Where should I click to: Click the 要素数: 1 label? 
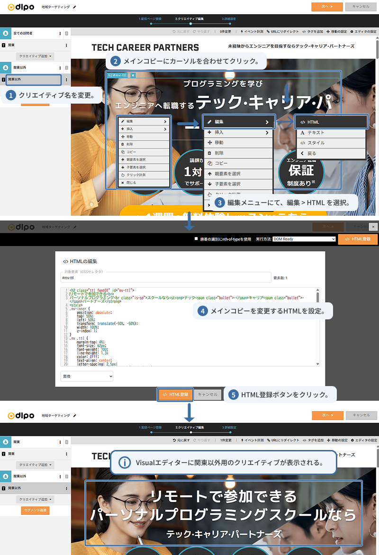(x=280, y=278)
